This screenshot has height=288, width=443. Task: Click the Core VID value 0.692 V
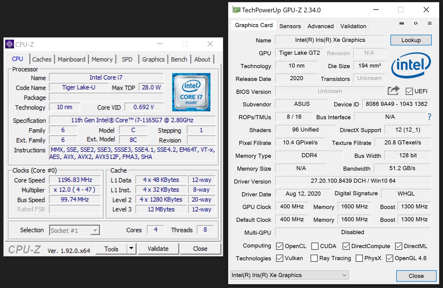click(144, 107)
